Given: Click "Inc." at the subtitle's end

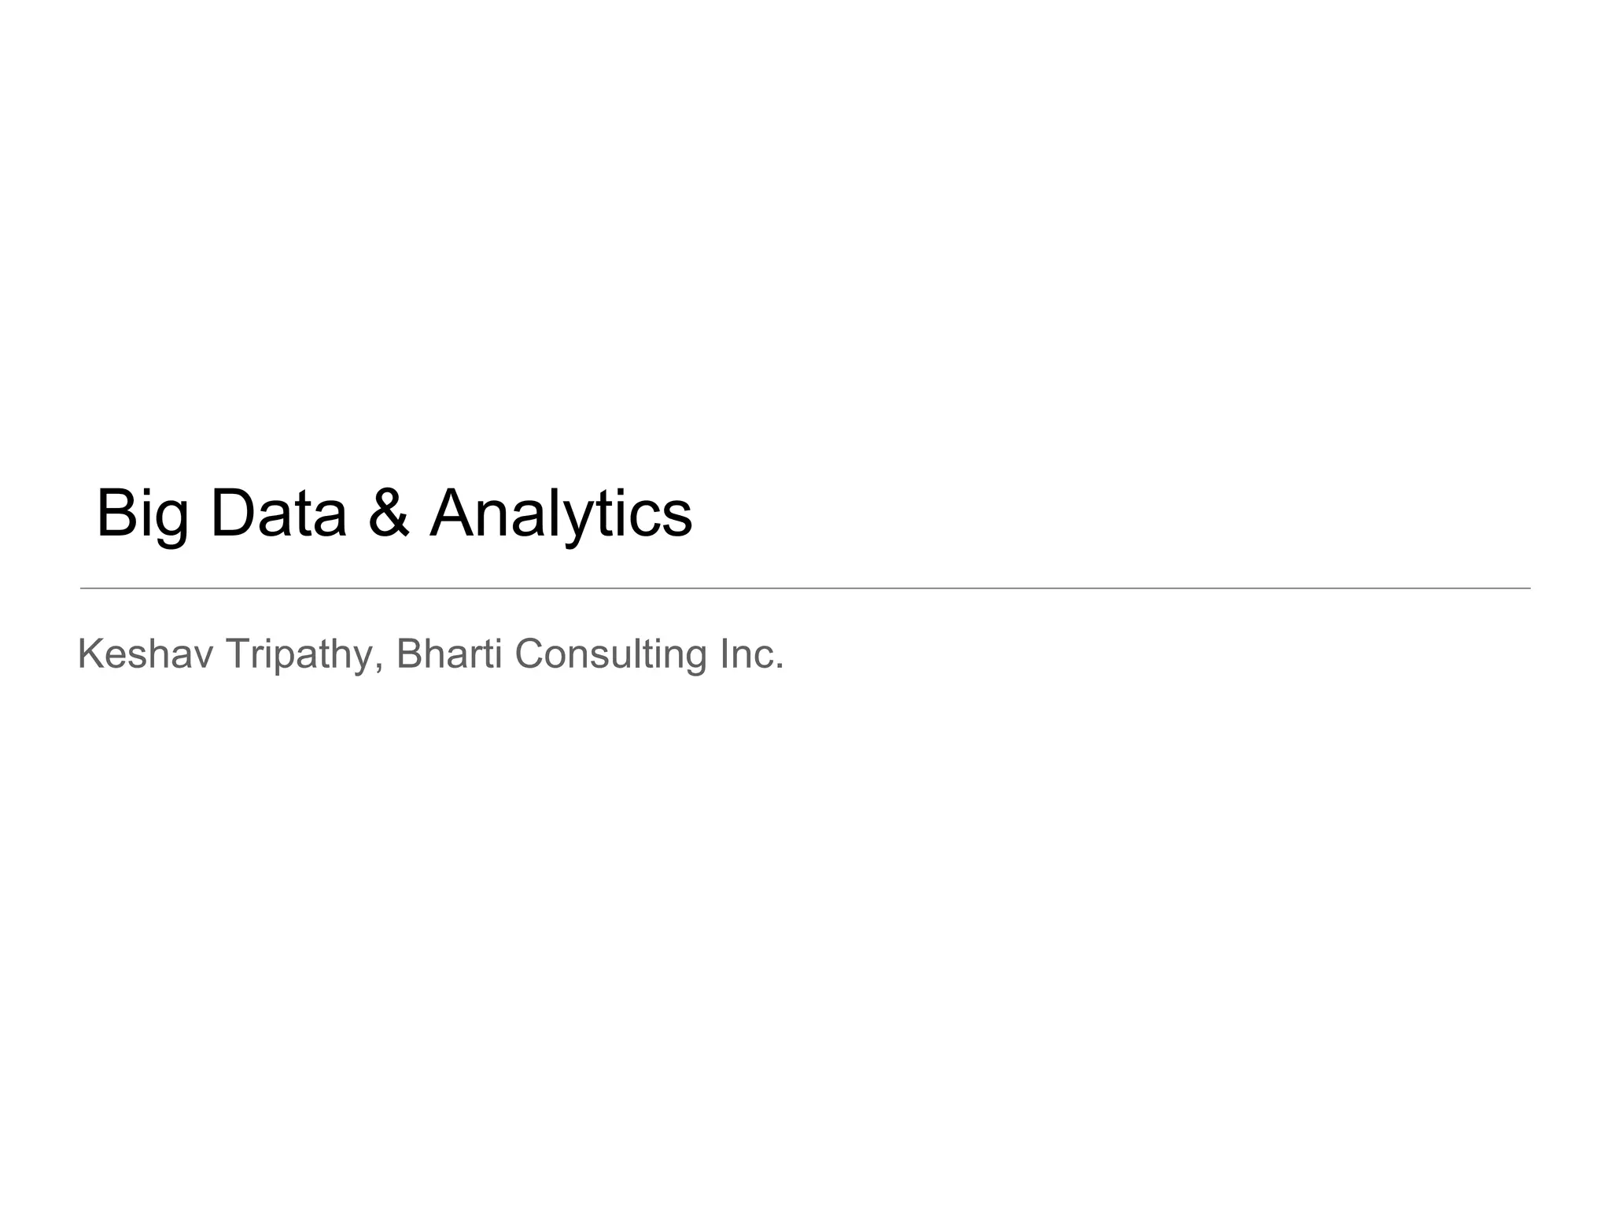Looking at the screenshot, I should click(x=752, y=654).
